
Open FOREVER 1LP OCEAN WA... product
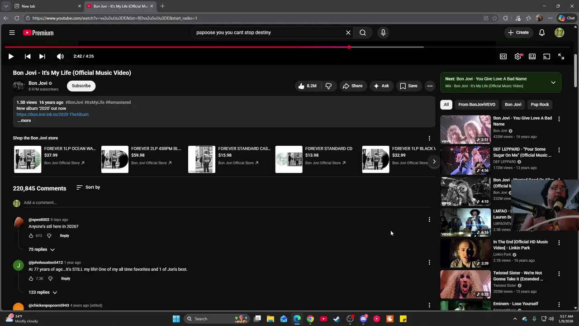[x=55, y=159]
